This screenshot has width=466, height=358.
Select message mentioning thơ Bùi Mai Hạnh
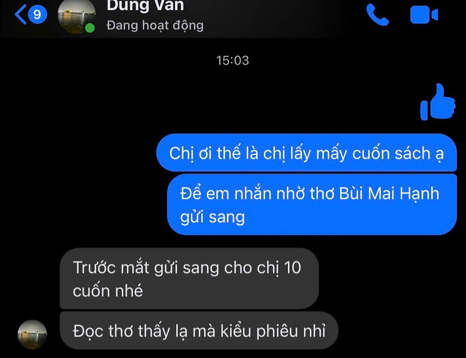[x=312, y=204]
